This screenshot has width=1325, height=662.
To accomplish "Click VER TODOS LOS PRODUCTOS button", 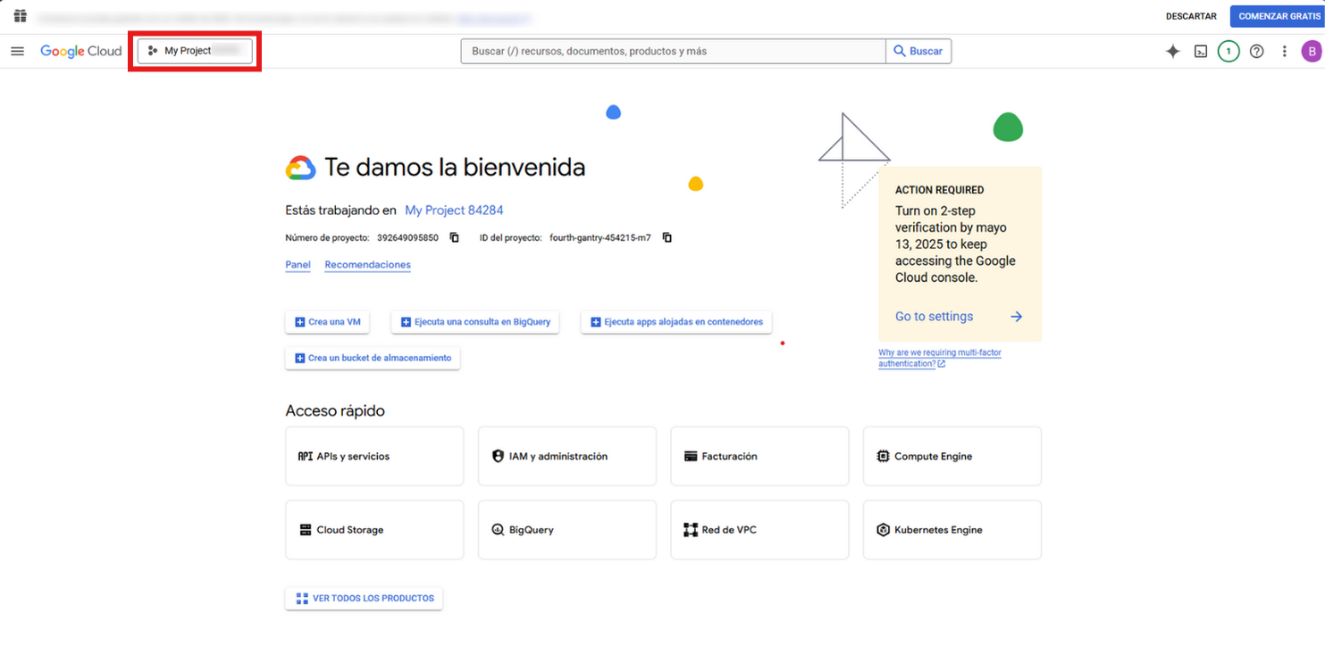I will tap(364, 599).
